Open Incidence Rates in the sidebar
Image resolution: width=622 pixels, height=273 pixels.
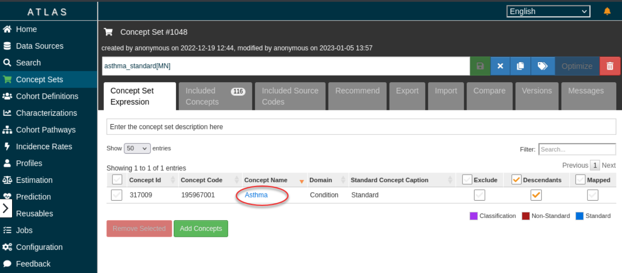(x=43, y=147)
